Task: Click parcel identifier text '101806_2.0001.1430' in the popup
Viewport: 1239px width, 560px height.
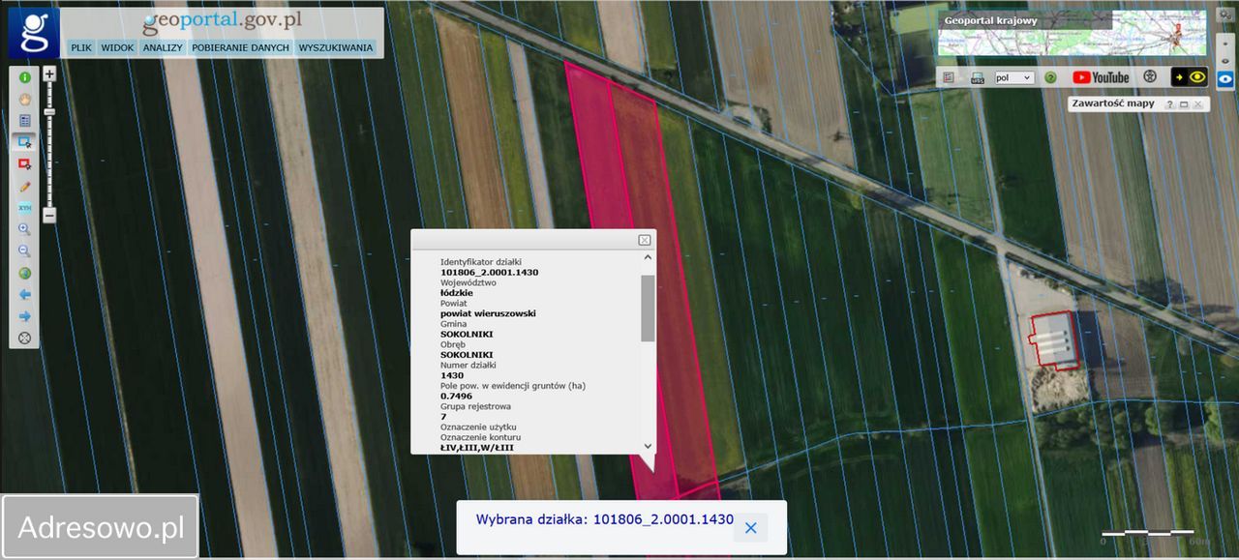Action: (489, 273)
